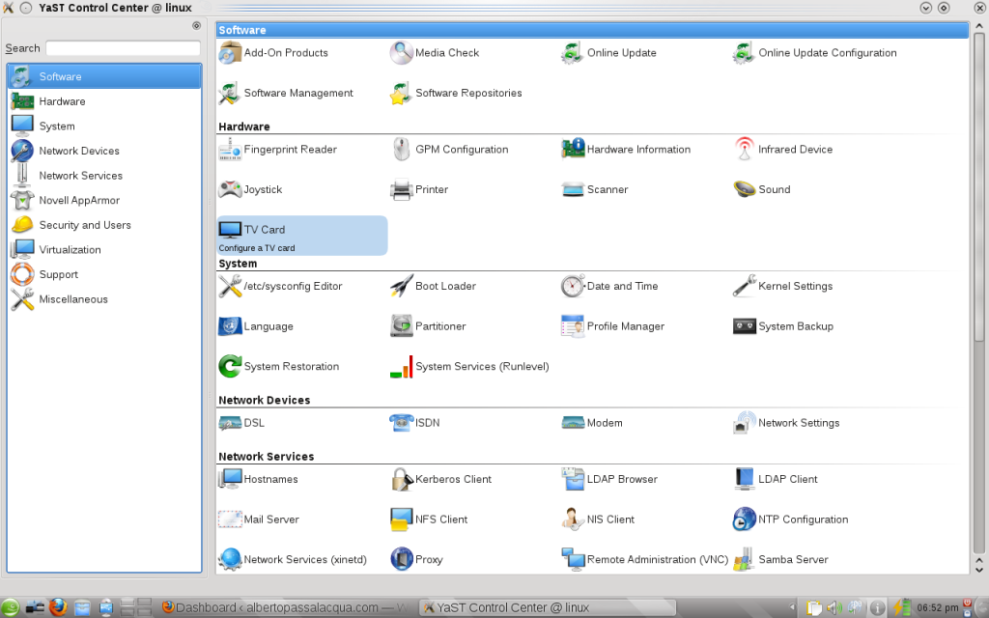This screenshot has width=989, height=618.
Task: Open the Infrared Device icon
Action: (x=745, y=150)
